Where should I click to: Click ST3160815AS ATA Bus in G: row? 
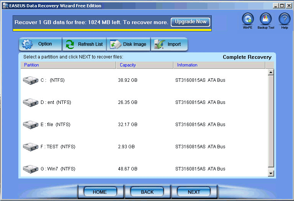pyautogui.click(x=200, y=169)
